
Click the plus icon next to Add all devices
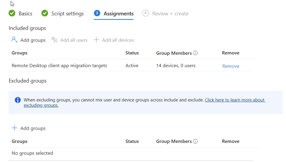(x=96, y=40)
